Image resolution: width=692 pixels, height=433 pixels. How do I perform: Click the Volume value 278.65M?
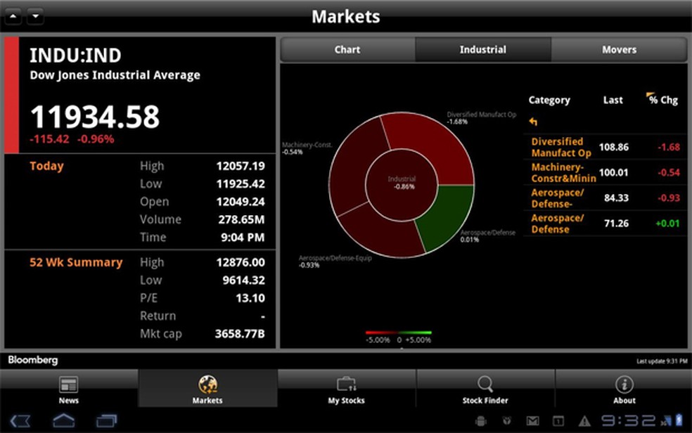coord(241,219)
